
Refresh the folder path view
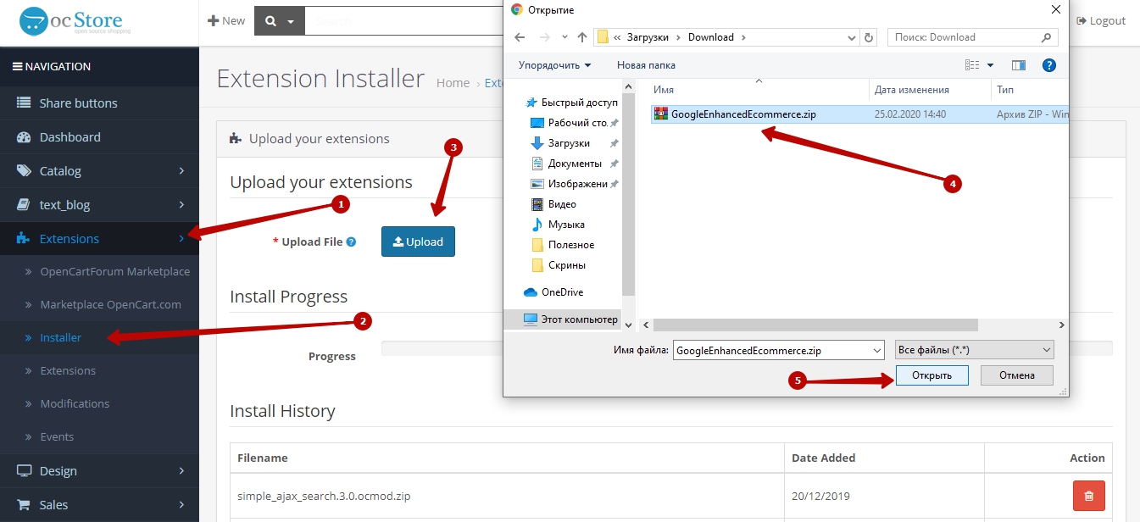click(868, 37)
